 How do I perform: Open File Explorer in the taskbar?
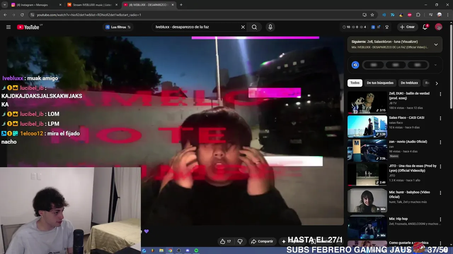161,250
